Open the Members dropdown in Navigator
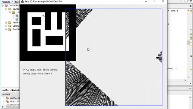This screenshot has width=193, height=109. pyautogui.click(x=10, y=94)
